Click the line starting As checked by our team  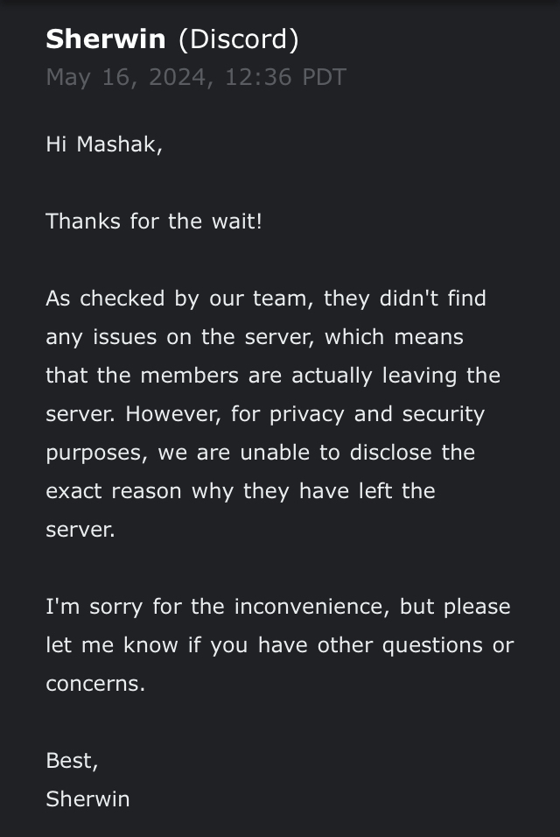pos(266,299)
